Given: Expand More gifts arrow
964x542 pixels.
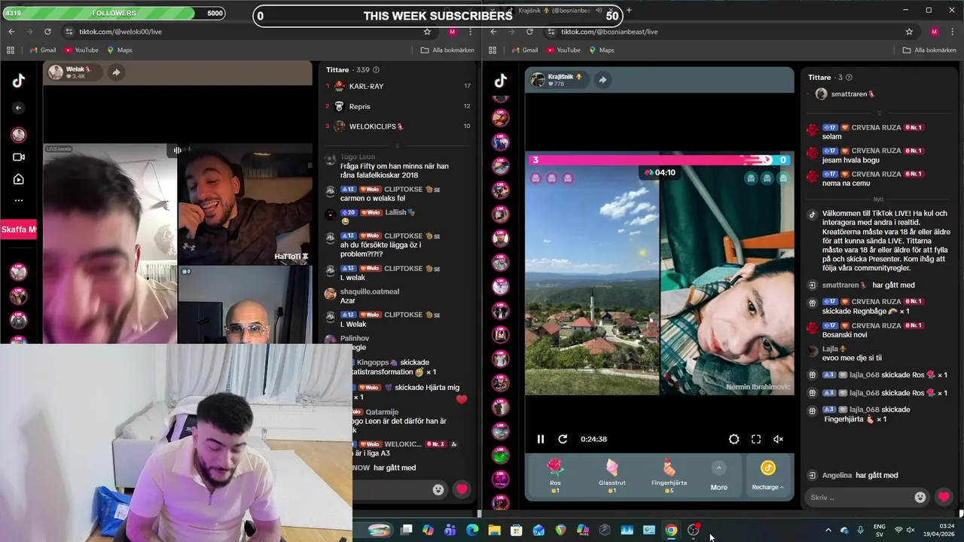Looking at the screenshot, I should tap(718, 468).
